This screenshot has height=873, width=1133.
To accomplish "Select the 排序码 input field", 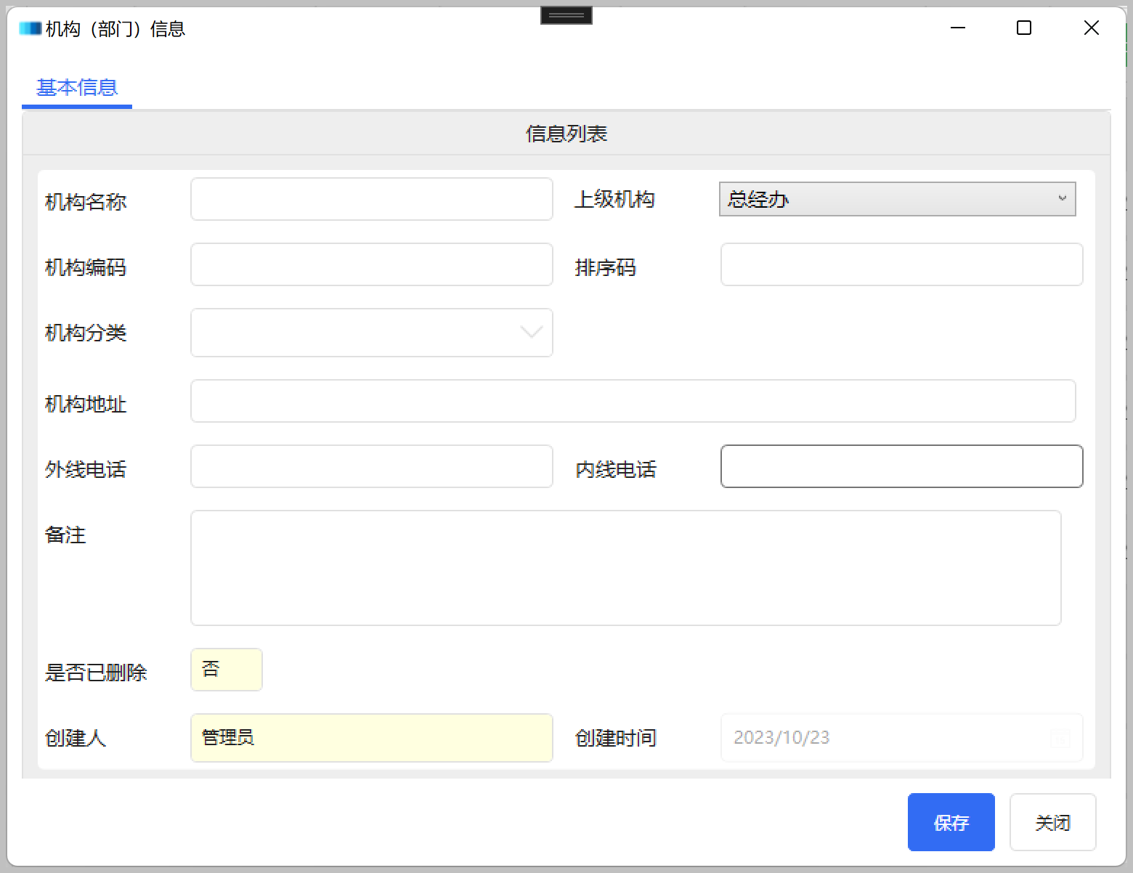I will point(902,264).
